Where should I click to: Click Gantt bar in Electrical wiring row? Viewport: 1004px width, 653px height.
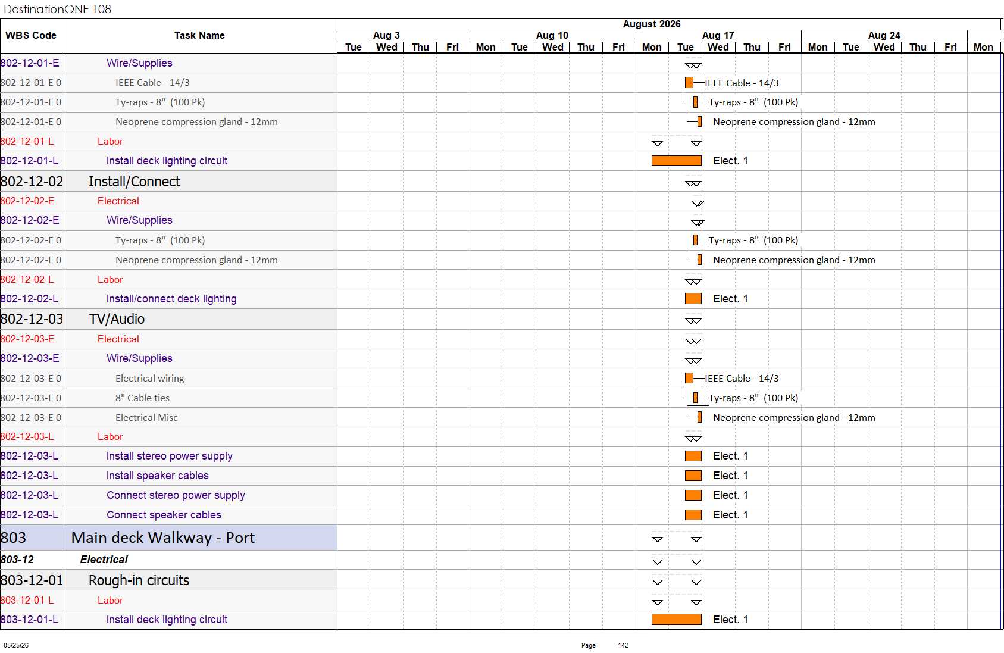[689, 378]
